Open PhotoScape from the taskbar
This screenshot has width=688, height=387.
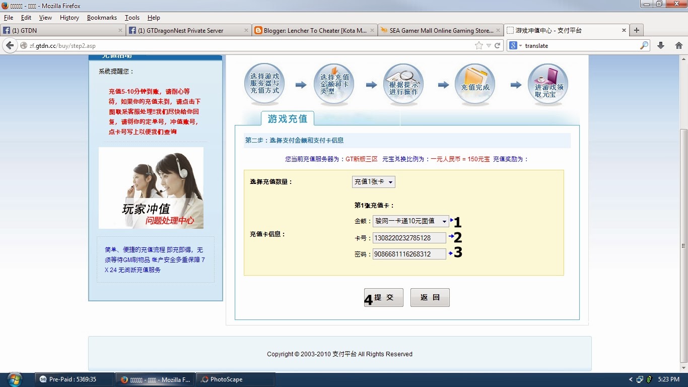236,379
